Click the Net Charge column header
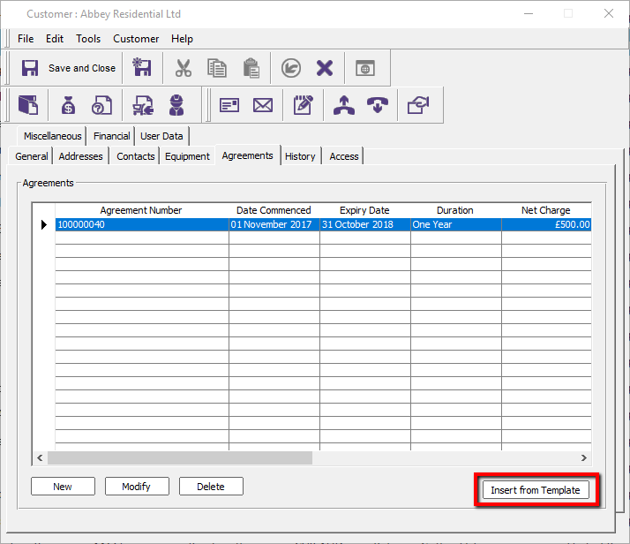The width and height of the screenshot is (630, 544). click(x=546, y=210)
